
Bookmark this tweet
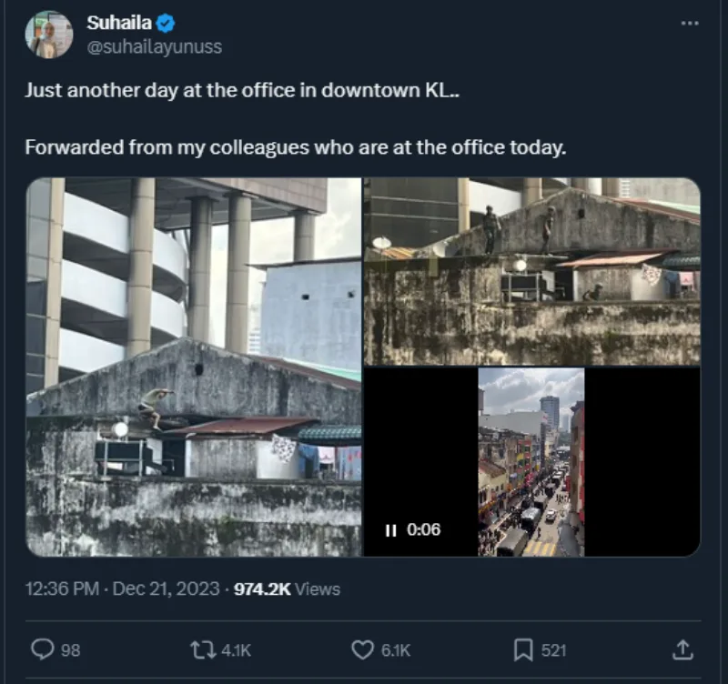(x=523, y=649)
